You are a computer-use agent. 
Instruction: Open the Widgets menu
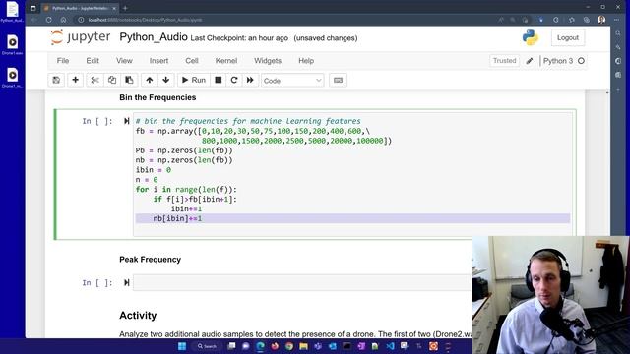268,61
